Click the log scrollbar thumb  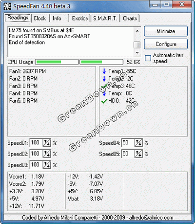tap(137, 45)
